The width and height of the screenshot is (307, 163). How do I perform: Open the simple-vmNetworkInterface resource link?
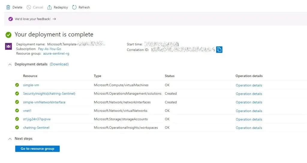tap(44, 102)
